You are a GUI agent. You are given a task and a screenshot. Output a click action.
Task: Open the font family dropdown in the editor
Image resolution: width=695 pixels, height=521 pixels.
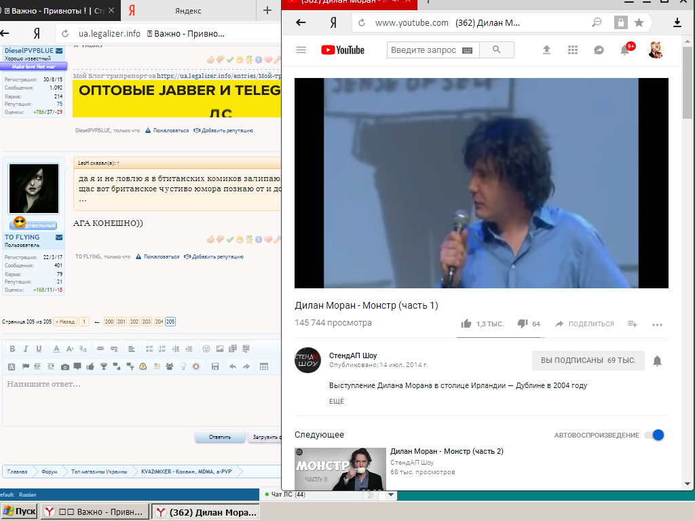83,349
